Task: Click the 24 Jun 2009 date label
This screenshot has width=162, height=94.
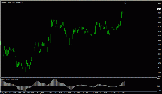Action: [22, 93]
